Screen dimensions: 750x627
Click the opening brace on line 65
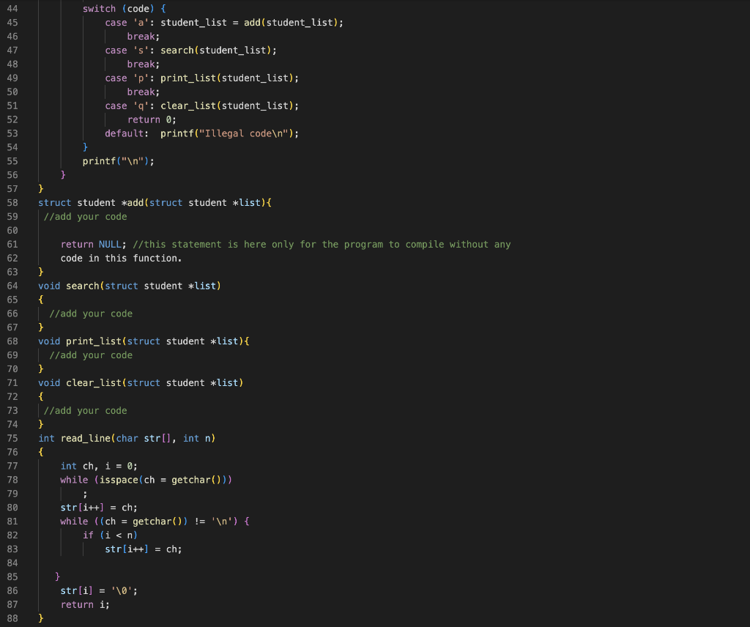(41, 300)
